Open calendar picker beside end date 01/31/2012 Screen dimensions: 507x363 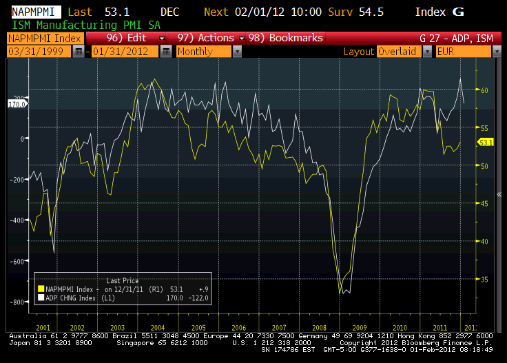click(x=166, y=52)
